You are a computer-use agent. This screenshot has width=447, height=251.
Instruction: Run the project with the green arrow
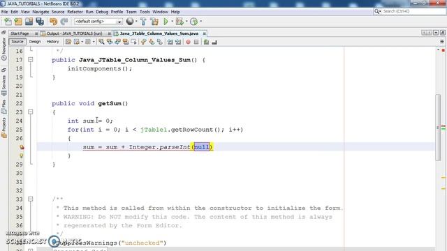click(x=166, y=22)
